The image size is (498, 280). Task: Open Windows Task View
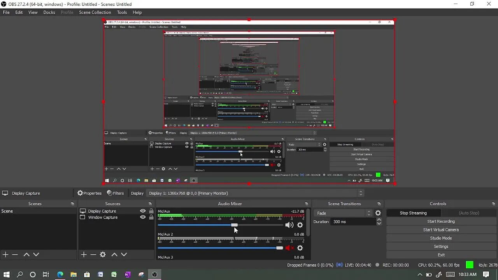(x=46, y=275)
